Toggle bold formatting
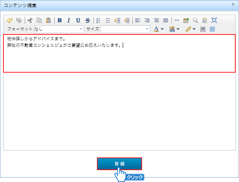The image size is (239, 182). click(x=60, y=20)
